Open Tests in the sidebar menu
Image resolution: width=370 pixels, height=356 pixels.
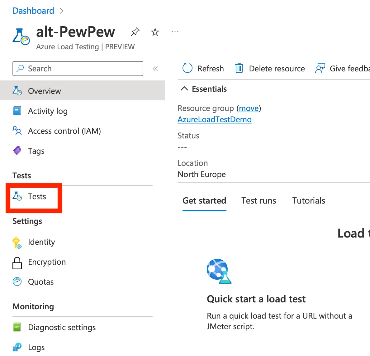tap(37, 197)
